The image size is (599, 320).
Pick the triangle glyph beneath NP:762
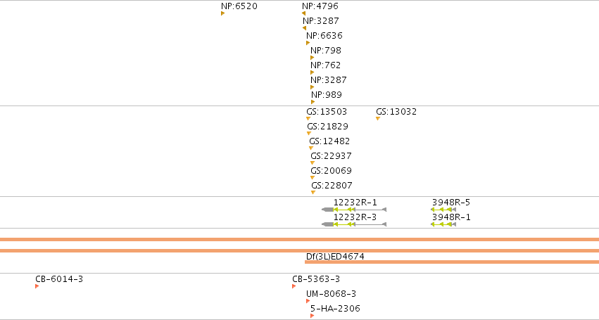(312, 72)
